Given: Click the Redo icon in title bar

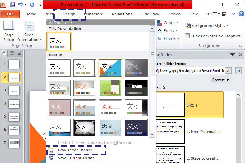Looking at the screenshot, I should pos(32,5).
